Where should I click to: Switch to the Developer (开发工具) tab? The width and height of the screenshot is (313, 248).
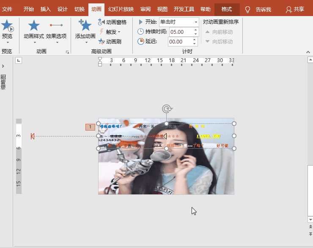coord(184,9)
